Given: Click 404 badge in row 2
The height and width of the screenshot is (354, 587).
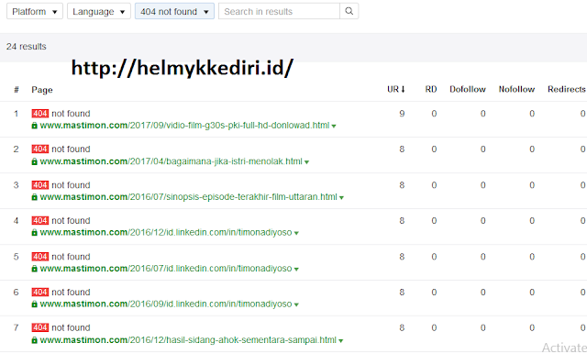Looking at the screenshot, I should [x=40, y=149].
